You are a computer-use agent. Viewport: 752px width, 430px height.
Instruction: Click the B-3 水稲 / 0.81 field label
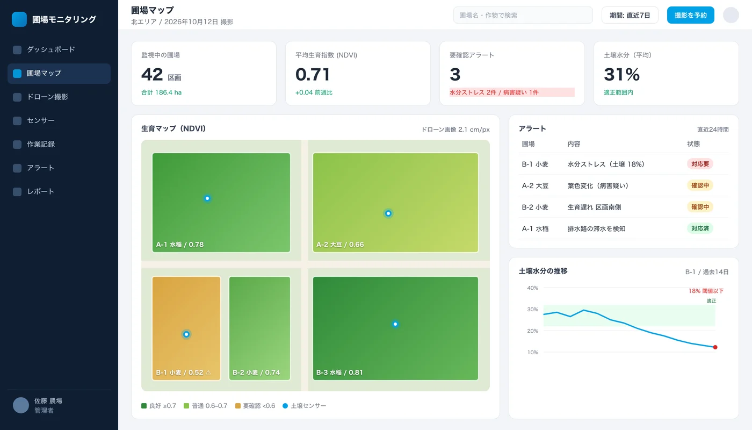pos(339,372)
